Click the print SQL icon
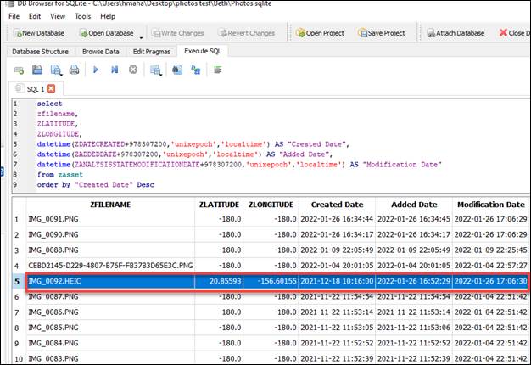Viewport: 531px width, 365px height. point(74,70)
